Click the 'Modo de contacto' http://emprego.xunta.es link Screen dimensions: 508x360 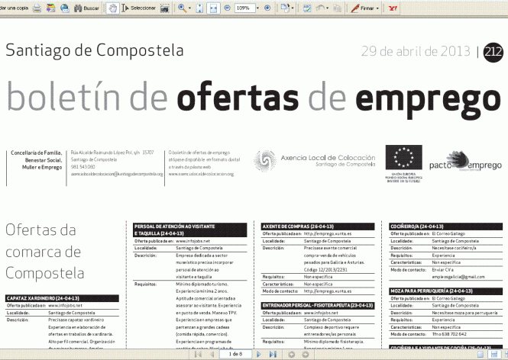pos(328,291)
